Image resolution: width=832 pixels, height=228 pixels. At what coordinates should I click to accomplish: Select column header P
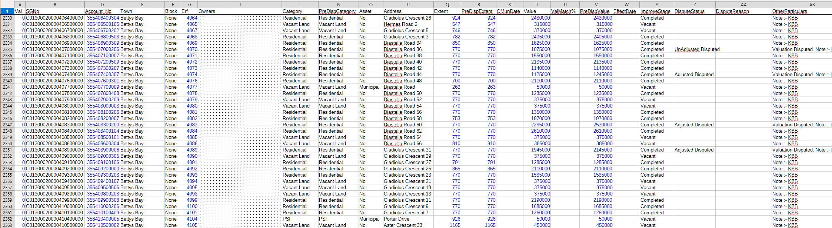408,5
